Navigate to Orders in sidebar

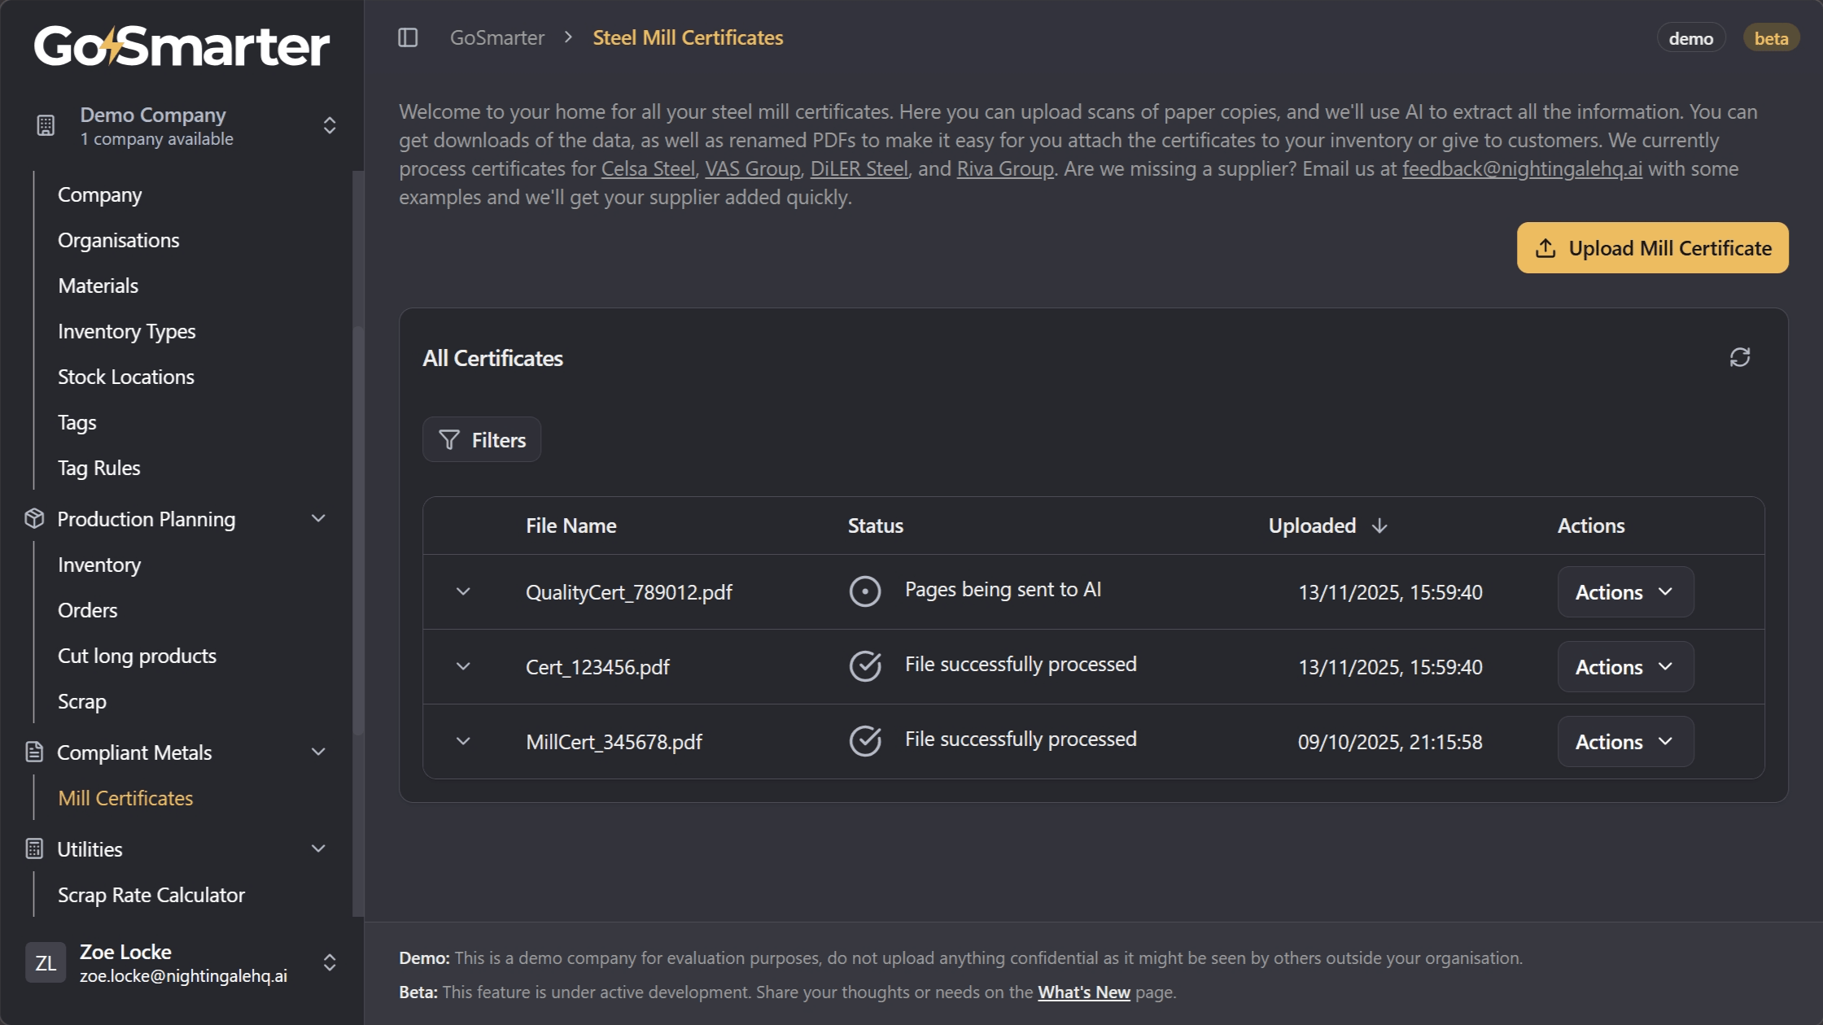[88, 610]
